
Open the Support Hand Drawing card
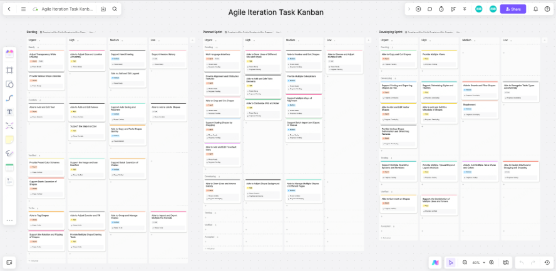coord(127,59)
